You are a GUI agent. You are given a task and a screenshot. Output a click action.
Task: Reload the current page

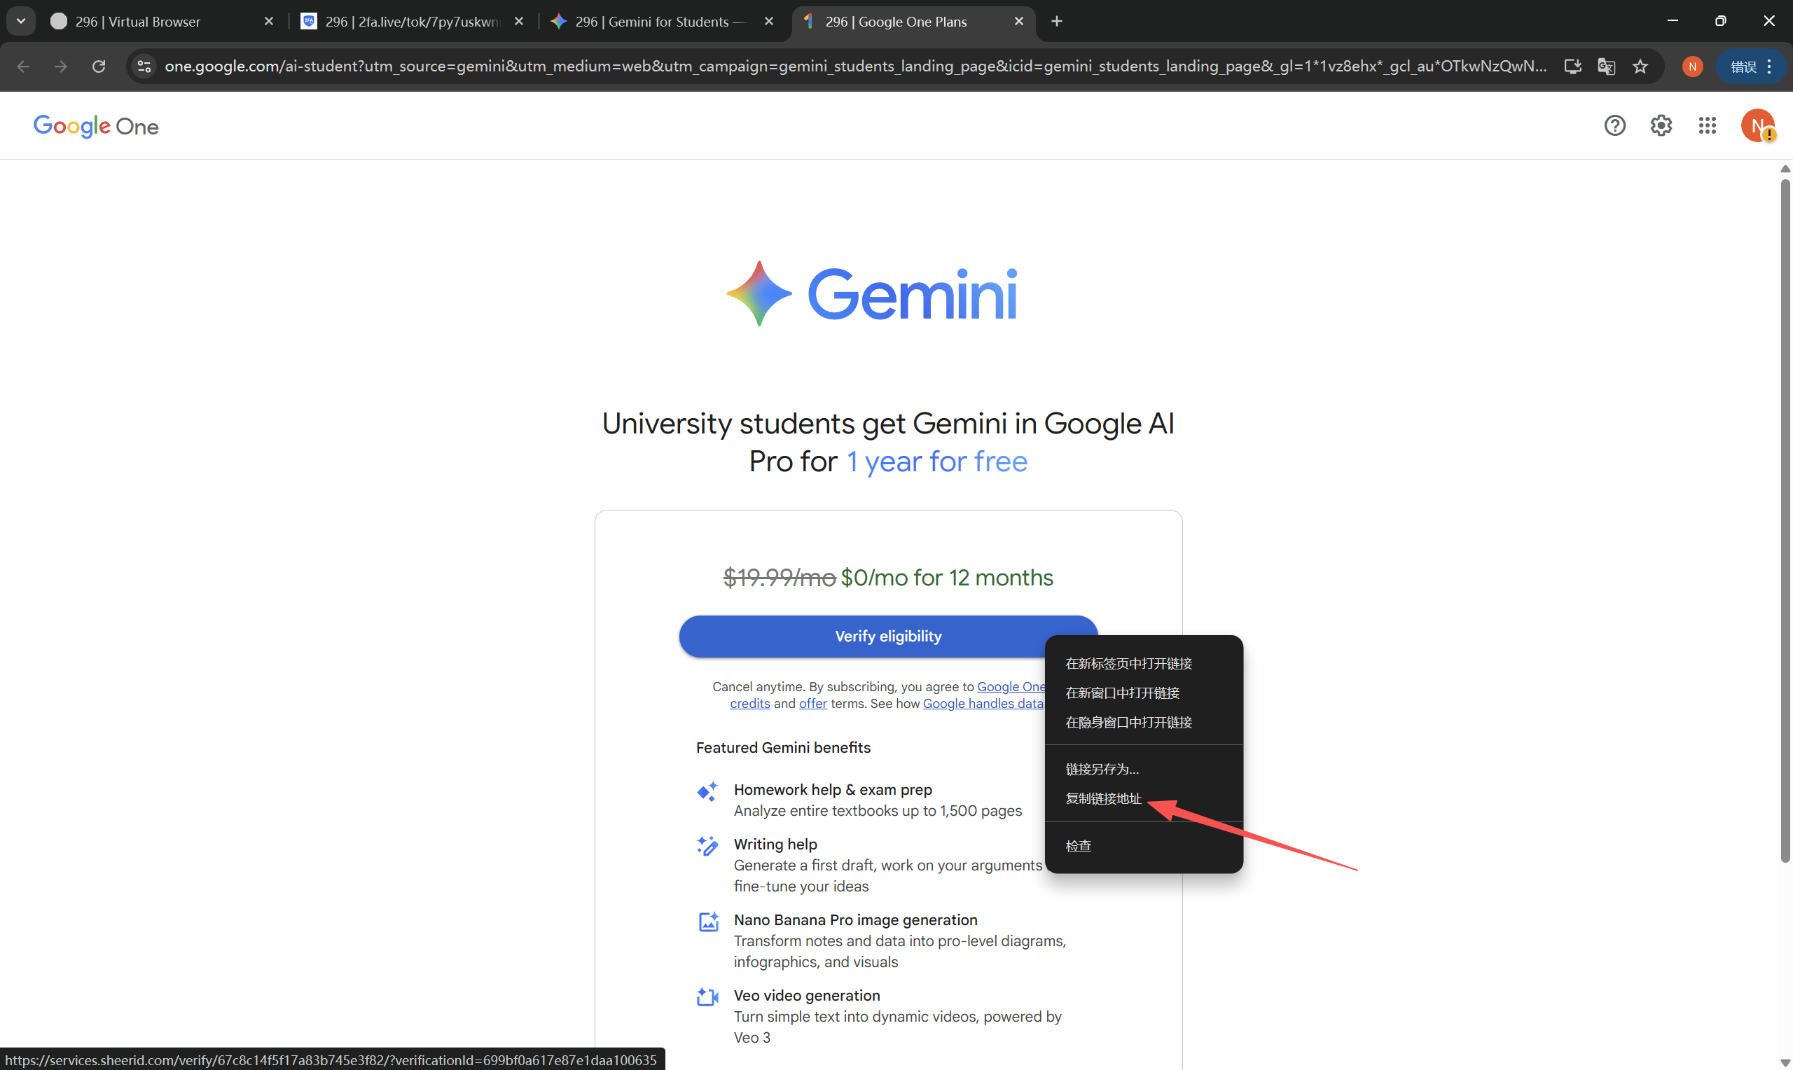coord(99,67)
